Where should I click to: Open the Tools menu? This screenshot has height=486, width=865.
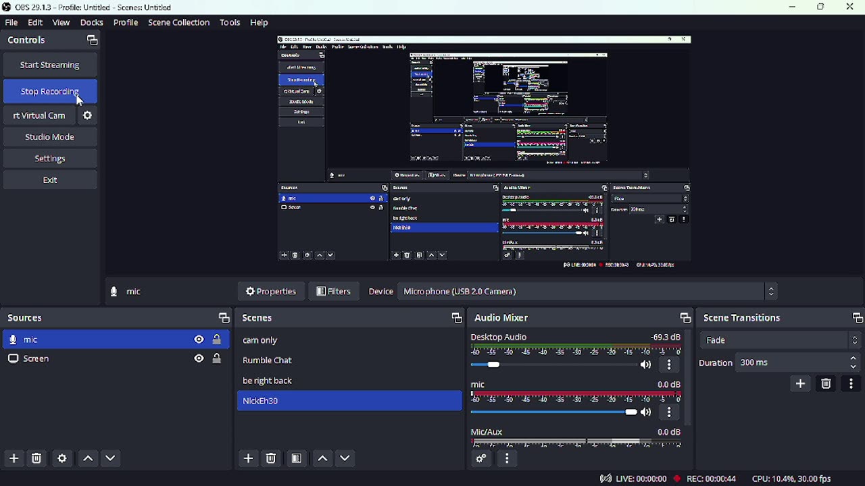[x=230, y=23]
